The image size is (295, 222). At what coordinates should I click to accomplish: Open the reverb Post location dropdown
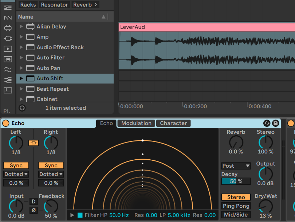[x=236, y=166]
